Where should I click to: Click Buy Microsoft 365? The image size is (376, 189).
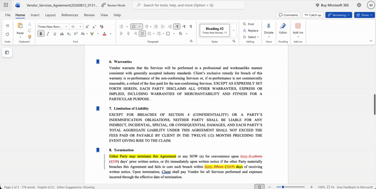point(332,5)
